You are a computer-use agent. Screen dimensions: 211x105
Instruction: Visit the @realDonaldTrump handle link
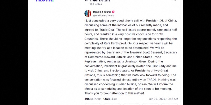(103, 15)
